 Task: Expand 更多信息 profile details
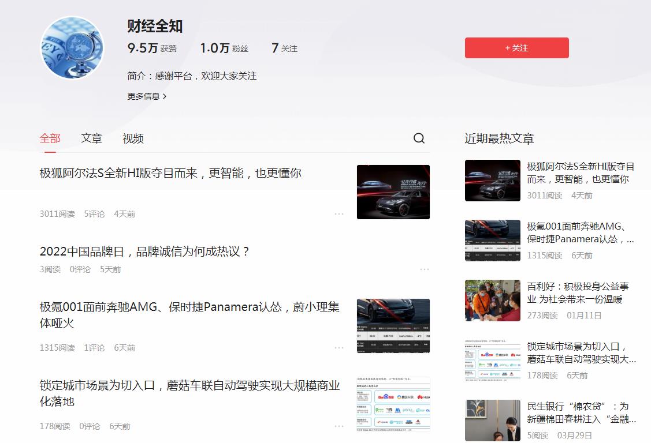[x=147, y=96]
